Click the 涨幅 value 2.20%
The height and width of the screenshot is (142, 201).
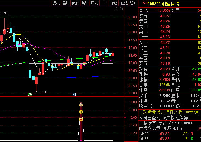coord(165,79)
